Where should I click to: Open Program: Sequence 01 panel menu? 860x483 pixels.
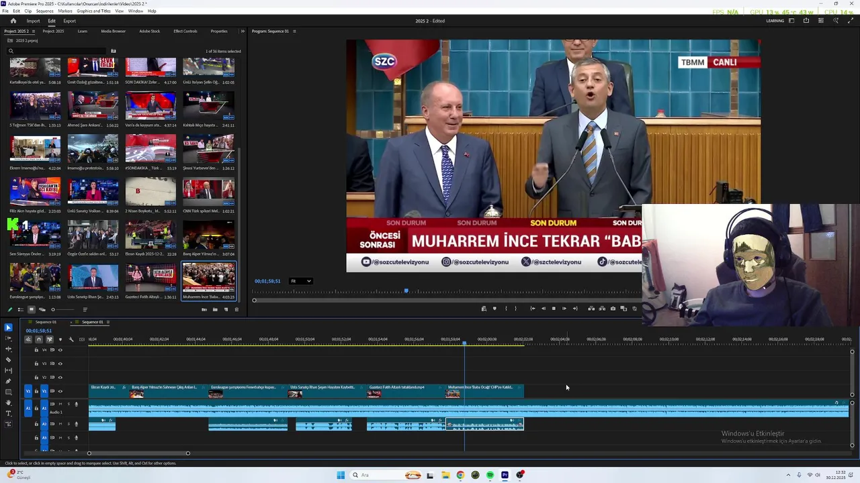(x=294, y=31)
